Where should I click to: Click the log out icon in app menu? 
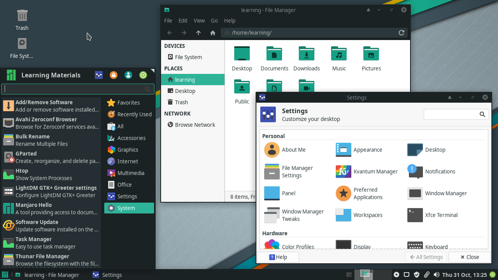(143, 75)
